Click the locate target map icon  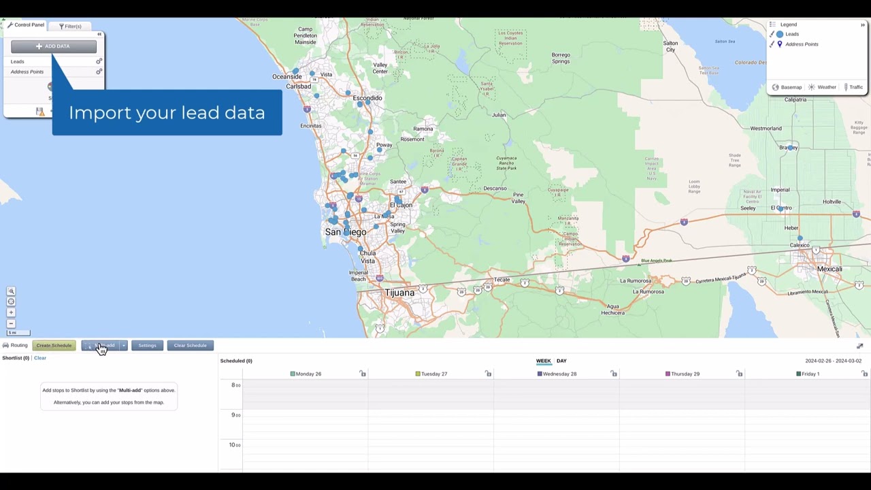[11, 301]
